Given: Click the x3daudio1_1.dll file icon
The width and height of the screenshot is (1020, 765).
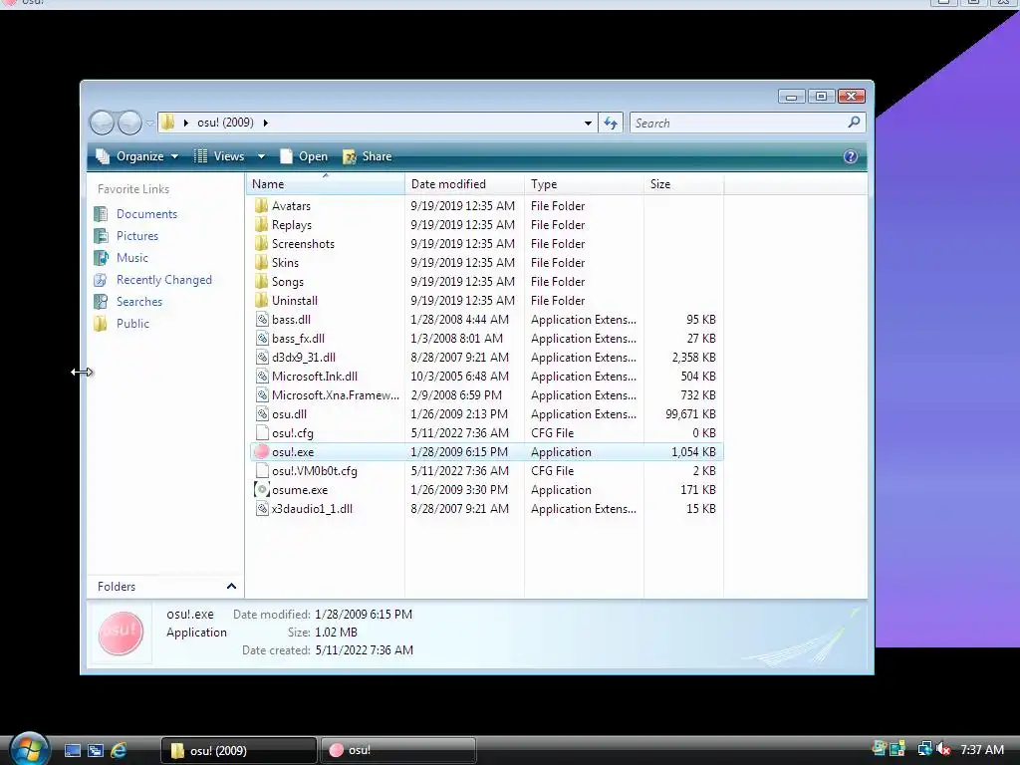Looking at the screenshot, I should [262, 509].
